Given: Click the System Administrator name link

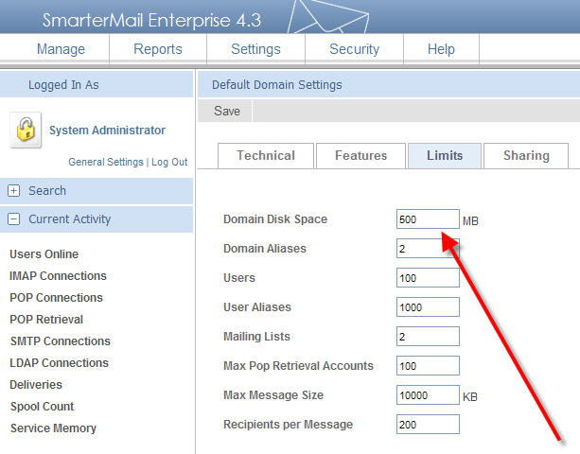Looking at the screenshot, I should click(x=107, y=131).
